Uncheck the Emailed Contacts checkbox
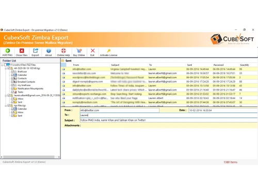 click(x=12, y=82)
